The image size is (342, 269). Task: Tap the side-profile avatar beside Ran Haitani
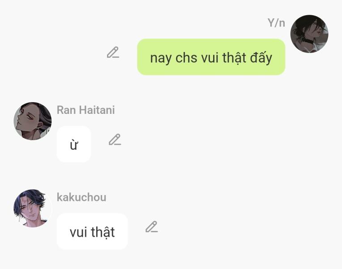click(33, 121)
